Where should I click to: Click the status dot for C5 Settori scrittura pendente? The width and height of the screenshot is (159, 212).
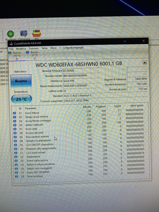click(16, 165)
